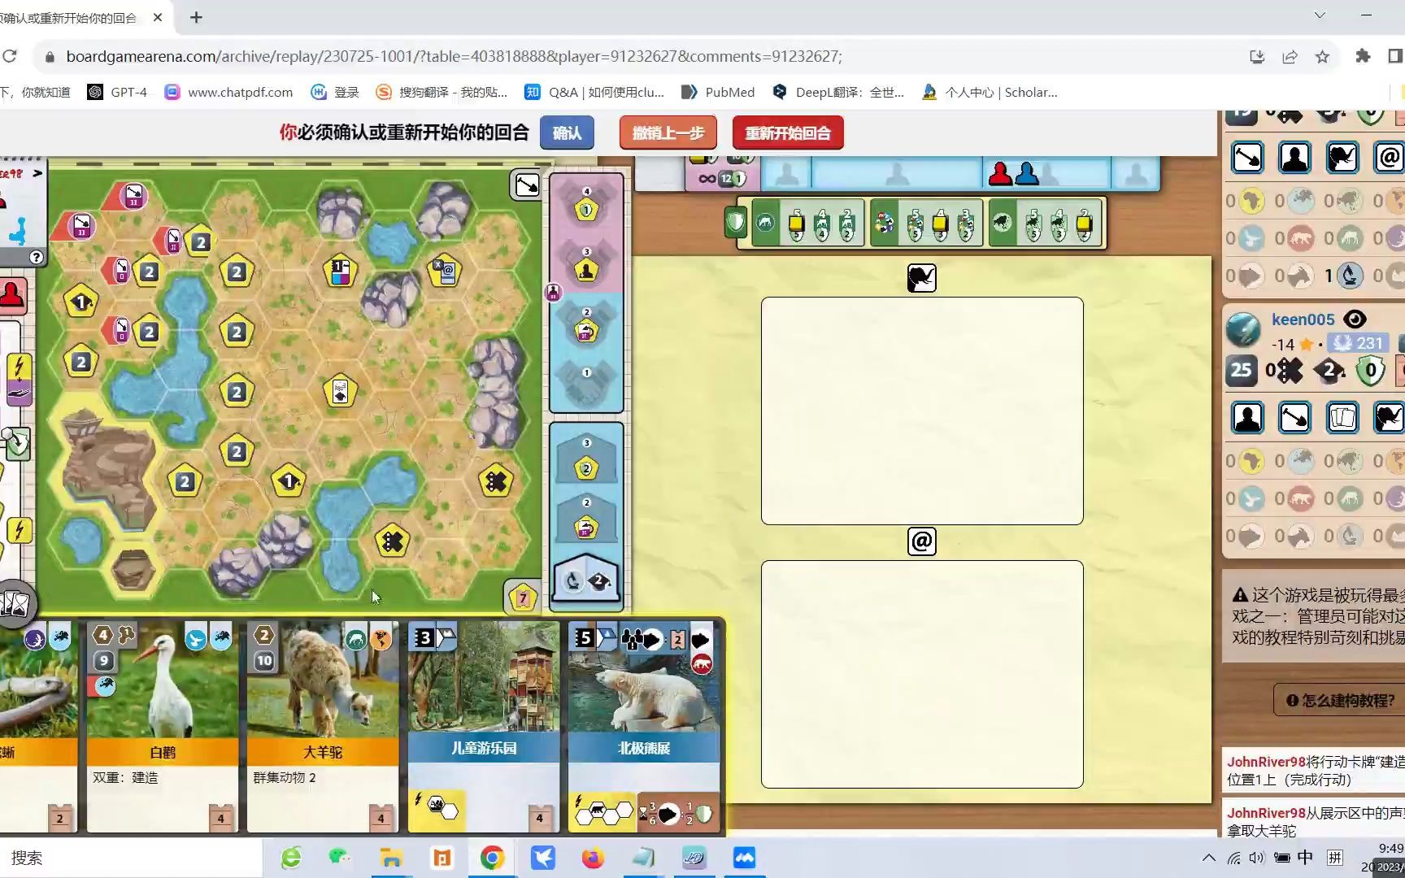The height and width of the screenshot is (878, 1405).
Task: Click the red worker pawn icon left of map
Action: coord(11,296)
